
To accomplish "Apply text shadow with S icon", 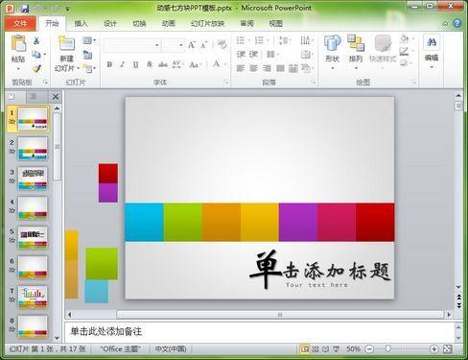I will tap(150, 64).
